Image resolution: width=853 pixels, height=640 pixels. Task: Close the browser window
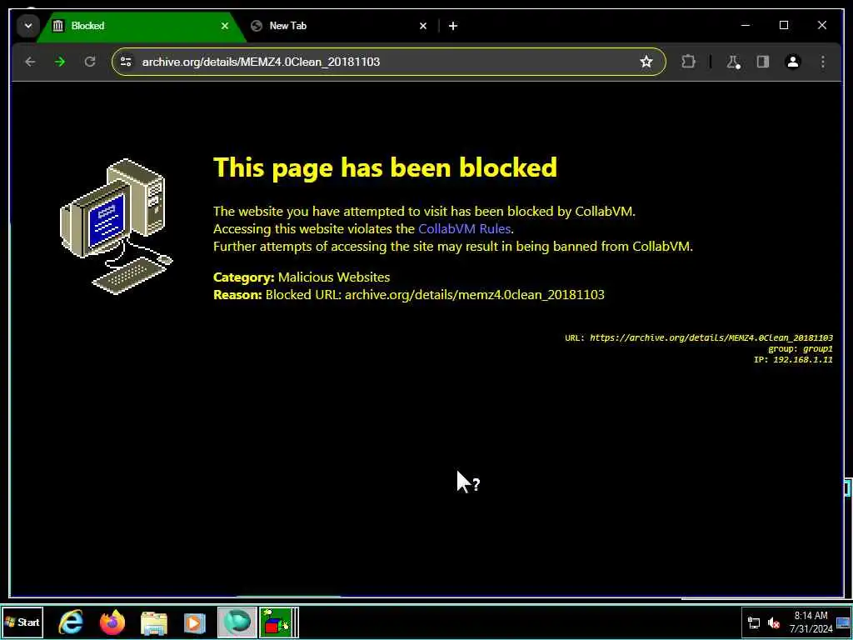pyautogui.click(x=822, y=25)
